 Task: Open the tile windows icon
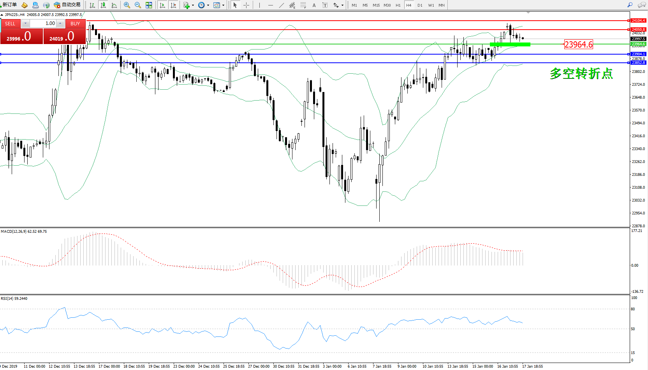[x=149, y=5]
